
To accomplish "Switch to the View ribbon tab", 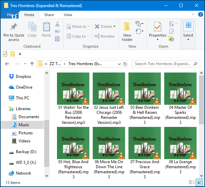I will tap(68, 15).
